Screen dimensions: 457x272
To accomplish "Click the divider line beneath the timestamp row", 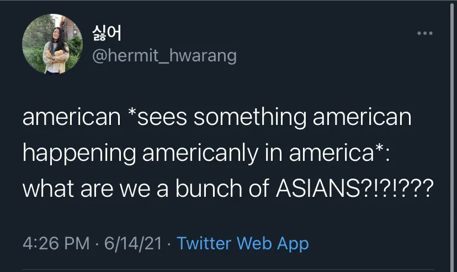I will tap(228, 270).
